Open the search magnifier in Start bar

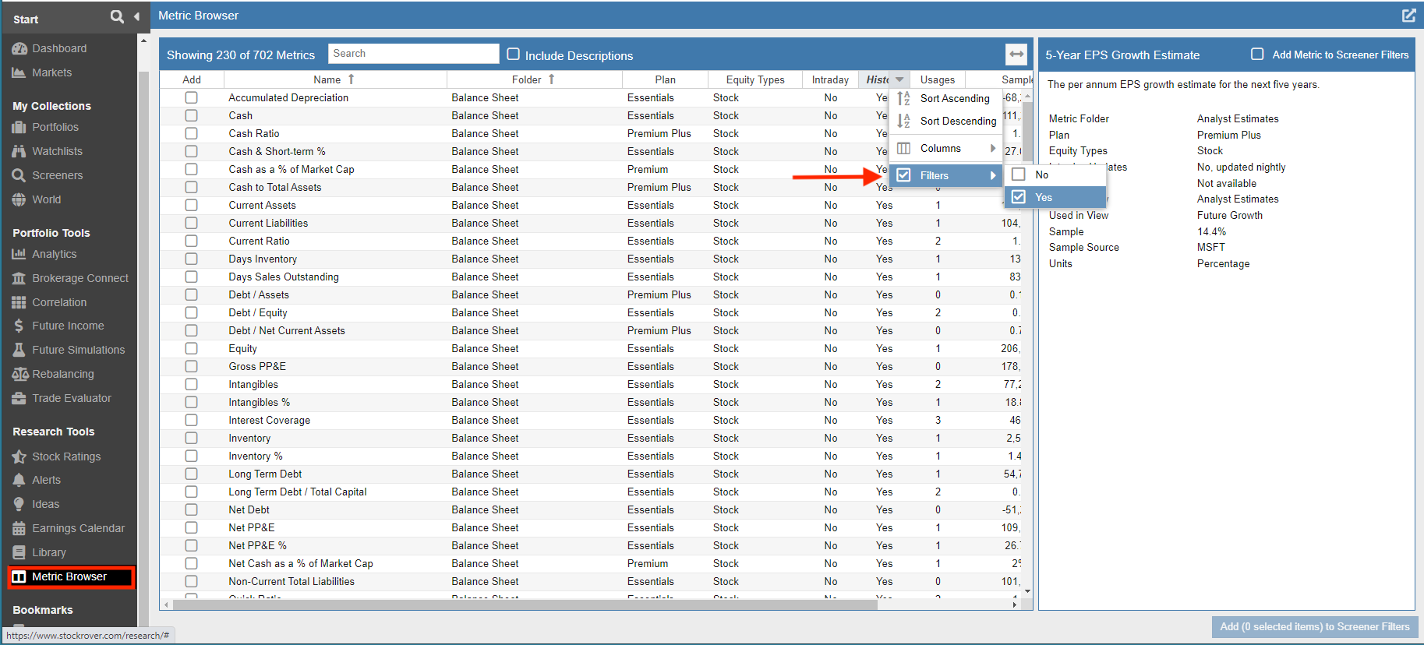pos(117,16)
